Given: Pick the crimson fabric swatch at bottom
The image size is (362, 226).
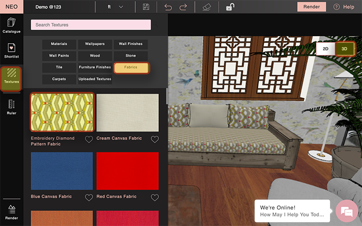Looking at the screenshot, I should point(128,218).
